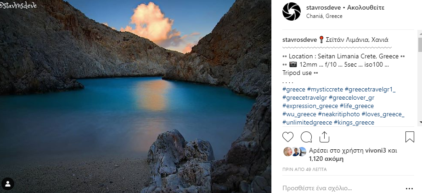422x193 pixels.
Task: Open the #mysticcrete hashtag
Action: (325, 89)
